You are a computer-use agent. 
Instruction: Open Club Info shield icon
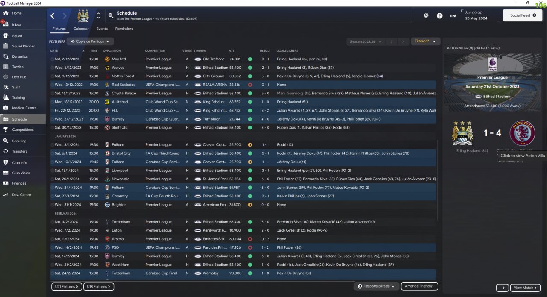point(6,162)
